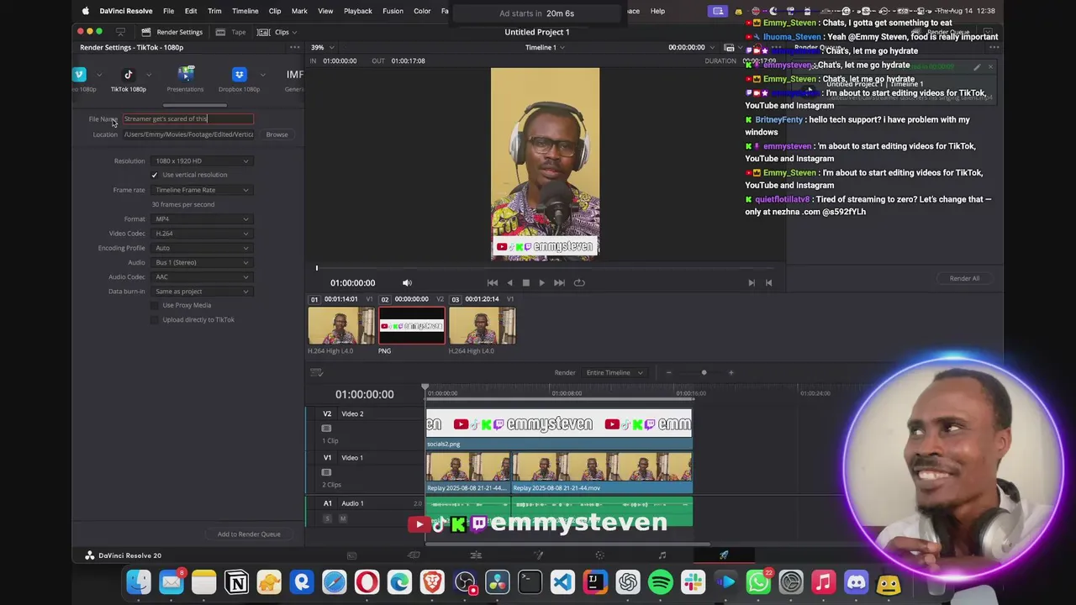
Task: Enable Upload directly to TikTok checkbox
Action: click(x=154, y=320)
